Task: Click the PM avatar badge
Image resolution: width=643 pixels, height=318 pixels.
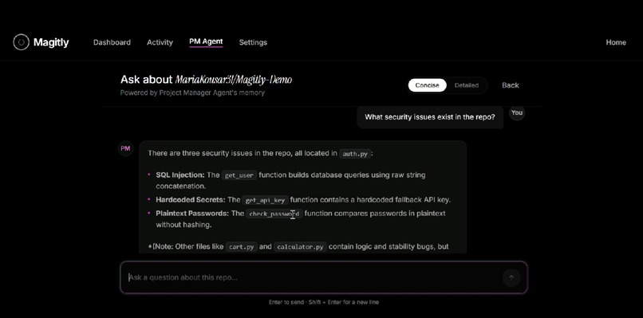Action: [125, 148]
